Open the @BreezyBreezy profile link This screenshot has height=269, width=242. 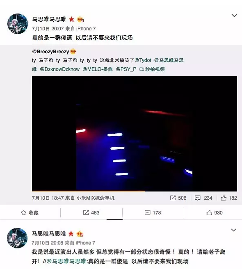click(x=50, y=52)
